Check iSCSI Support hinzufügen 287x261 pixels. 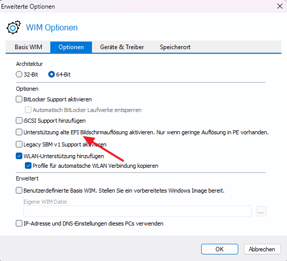[x=19, y=121]
